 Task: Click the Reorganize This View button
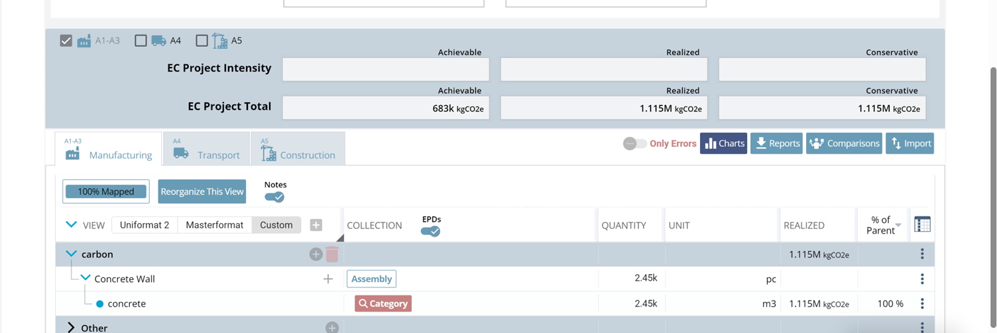pyautogui.click(x=202, y=192)
